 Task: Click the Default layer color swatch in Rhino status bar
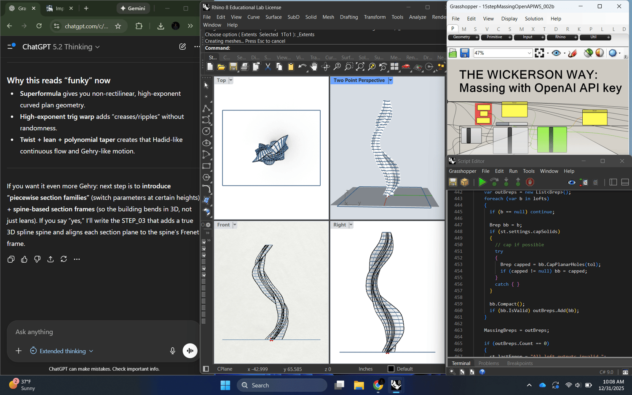coord(391,369)
